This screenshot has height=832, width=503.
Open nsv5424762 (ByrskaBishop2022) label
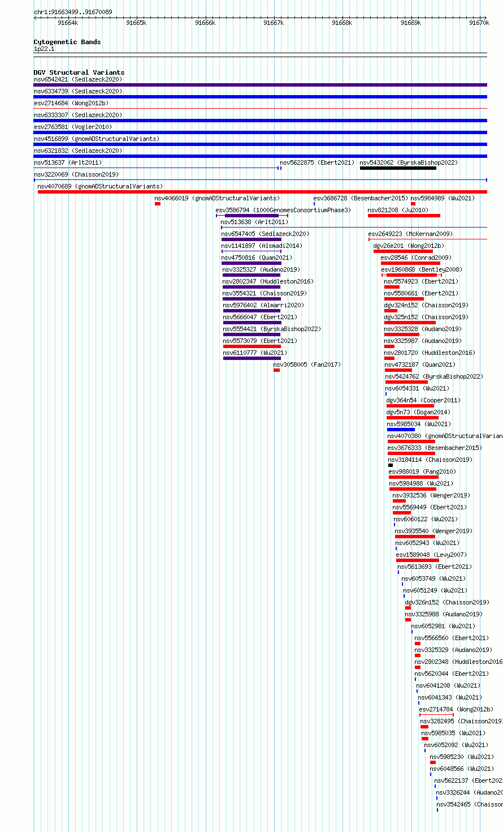434,377
